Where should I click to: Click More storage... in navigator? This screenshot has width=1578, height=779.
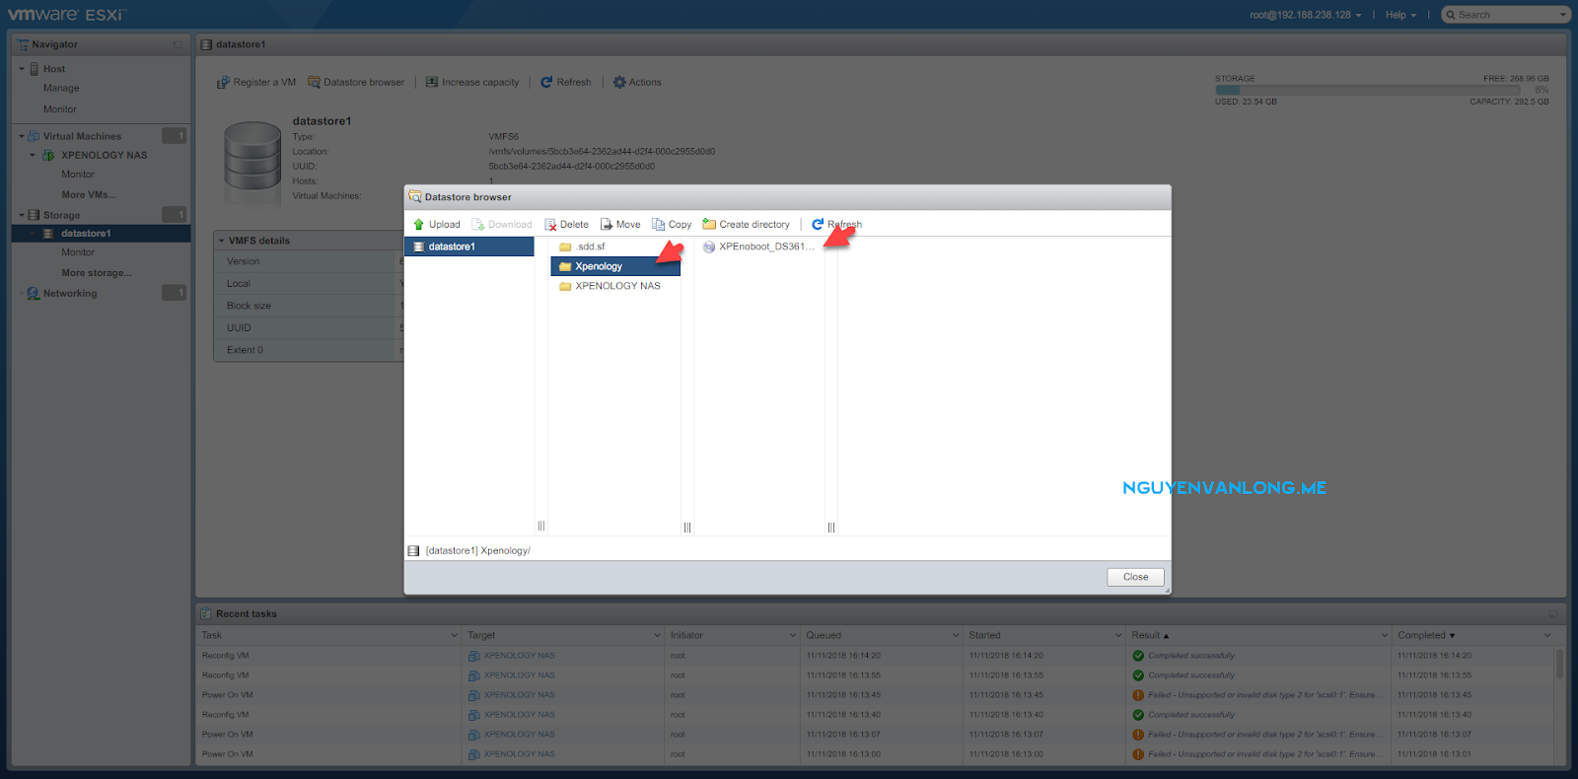pyautogui.click(x=97, y=273)
